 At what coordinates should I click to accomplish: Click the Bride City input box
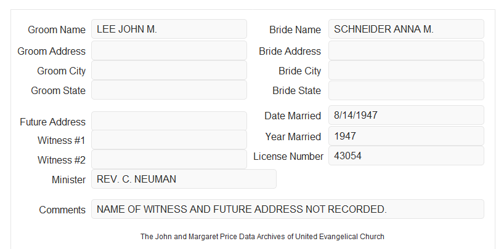[406, 70]
